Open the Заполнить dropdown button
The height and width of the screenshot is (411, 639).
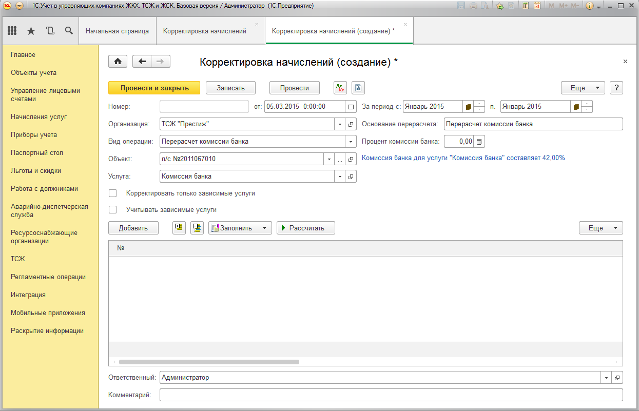[240, 228]
